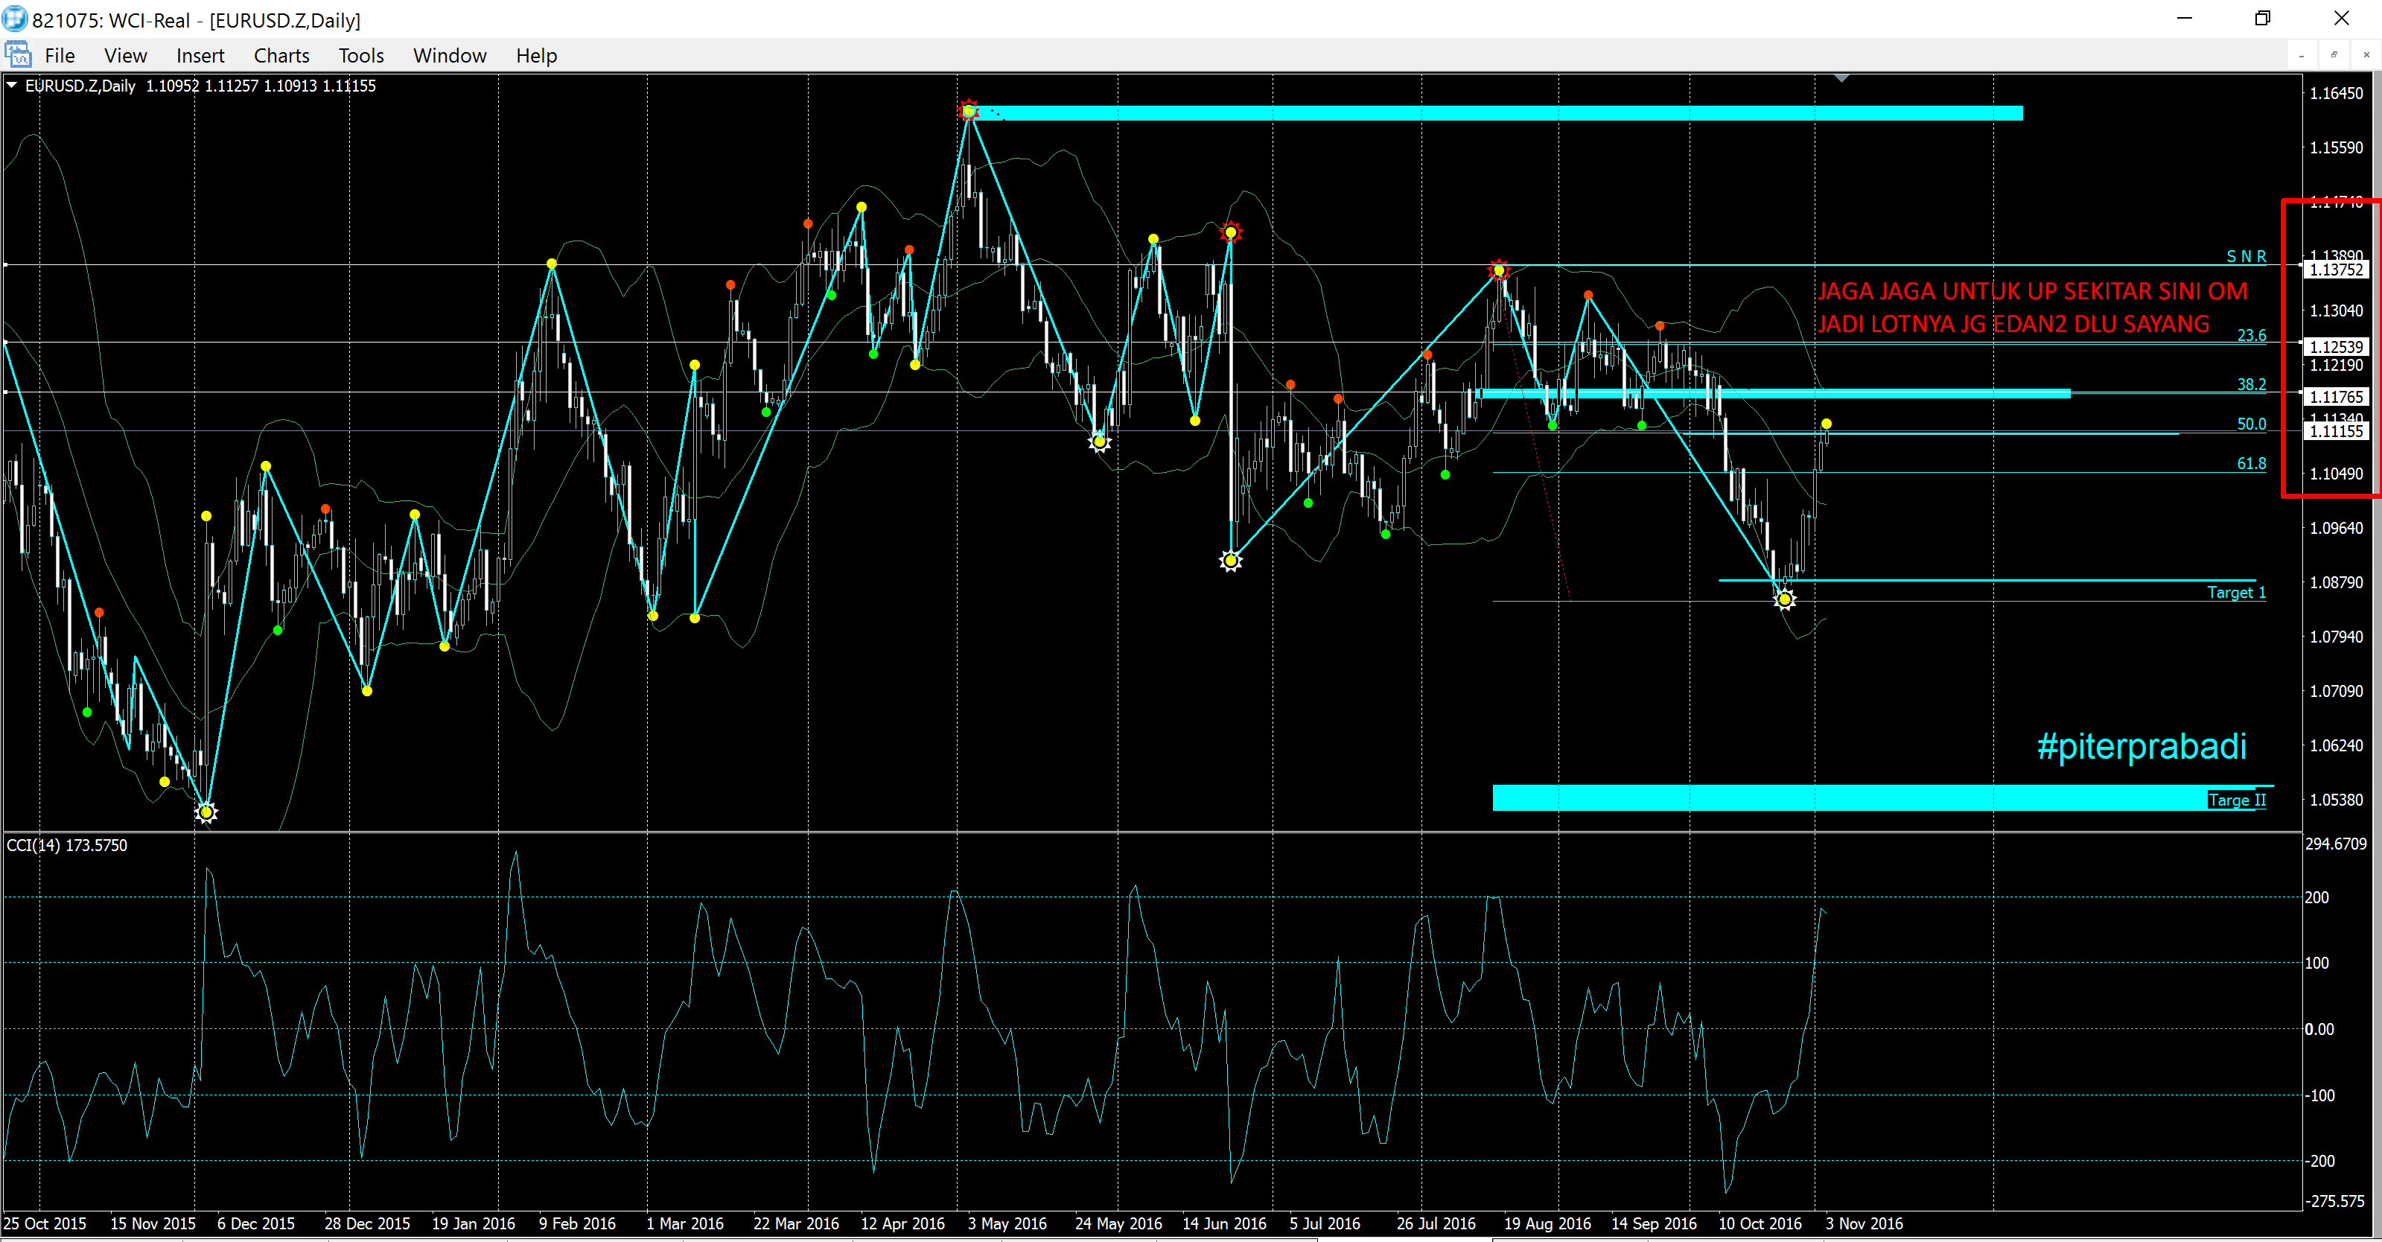Image resolution: width=2382 pixels, height=1242 pixels.
Task: Minimize the inner chart window
Action: pos(2301,56)
